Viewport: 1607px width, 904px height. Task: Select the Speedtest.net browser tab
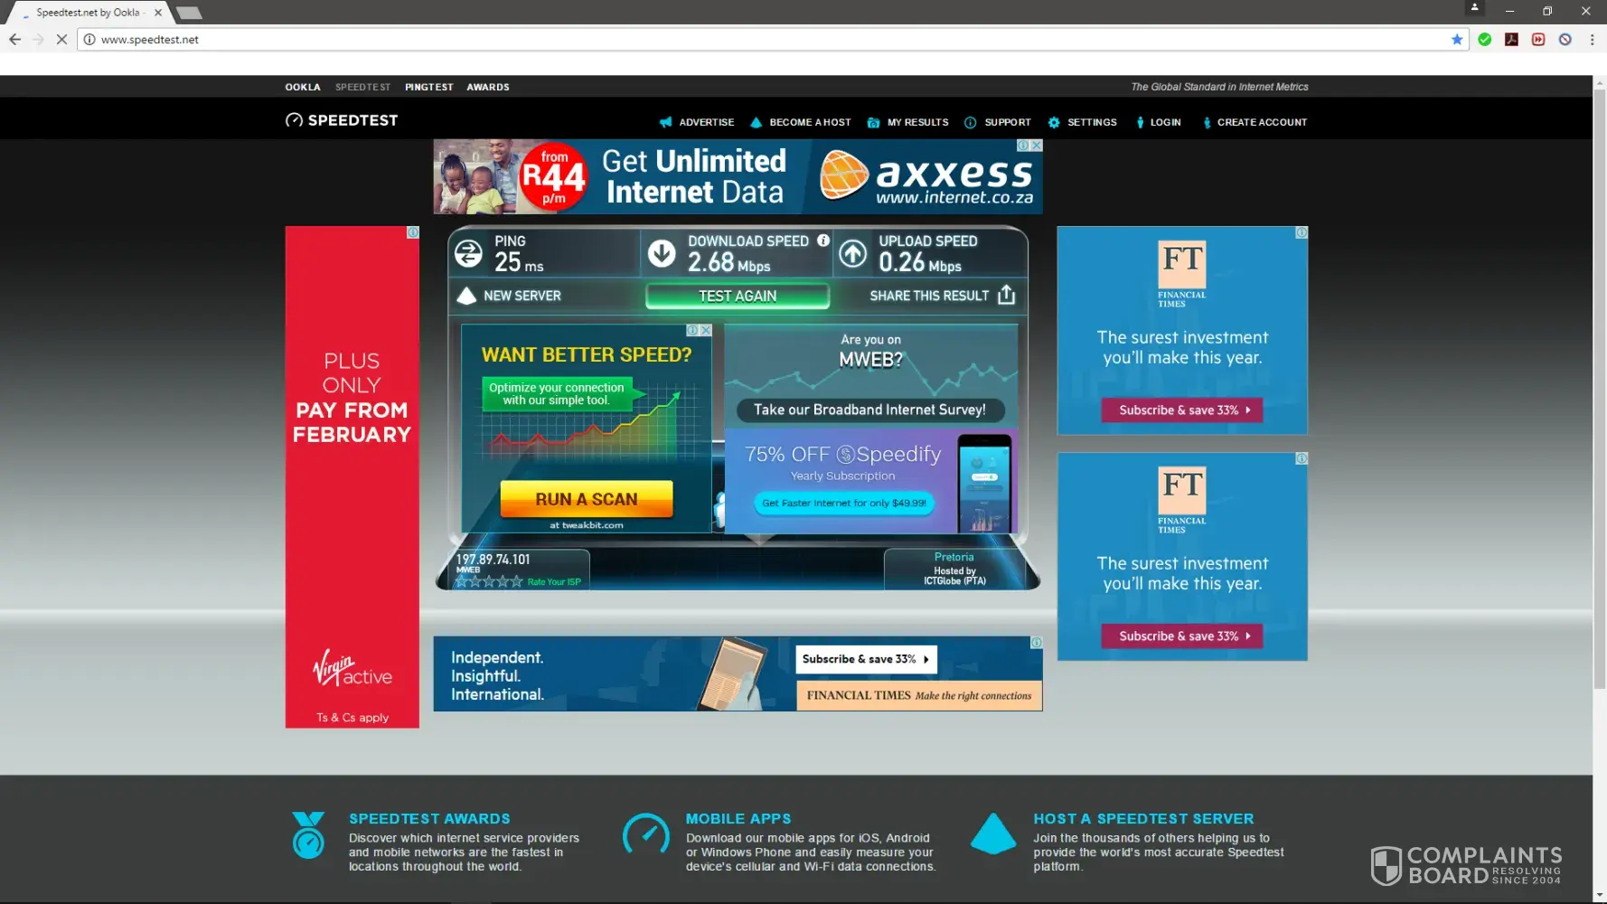[x=89, y=13]
